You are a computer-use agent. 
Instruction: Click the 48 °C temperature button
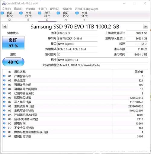[x=13, y=62]
